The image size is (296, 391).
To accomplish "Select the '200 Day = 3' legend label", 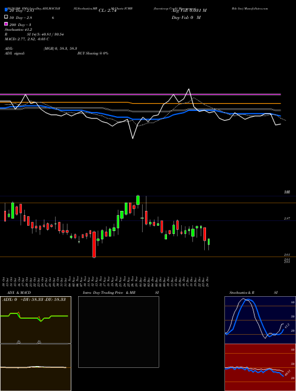I will (x=20, y=25).
